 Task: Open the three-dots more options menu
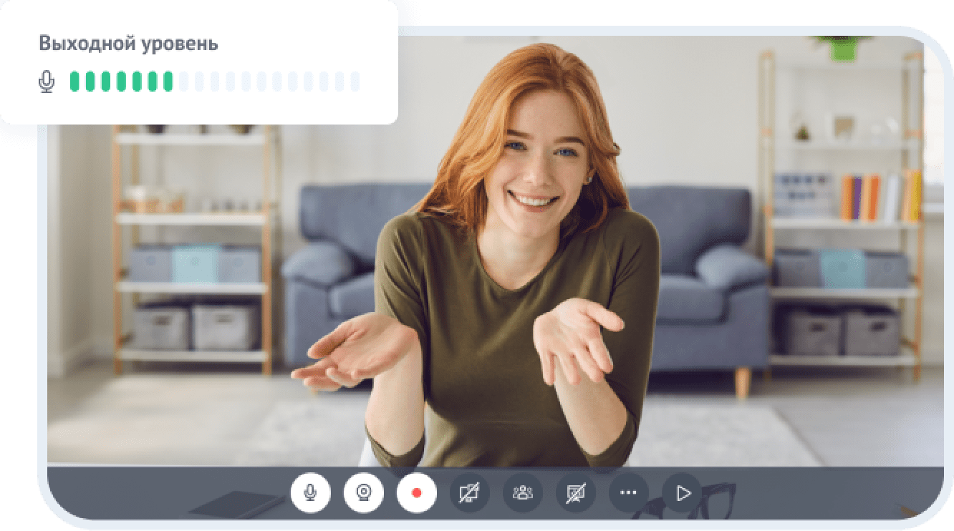click(x=629, y=493)
